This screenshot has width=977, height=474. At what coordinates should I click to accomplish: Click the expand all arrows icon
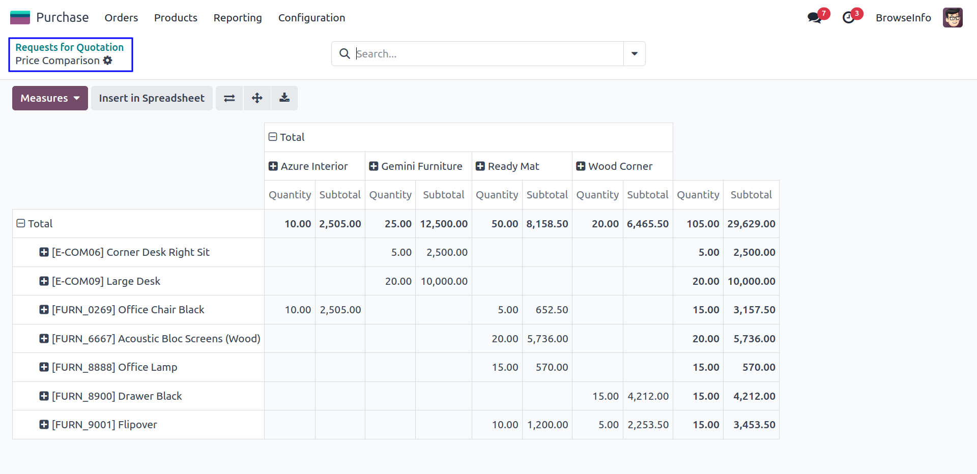click(x=257, y=98)
